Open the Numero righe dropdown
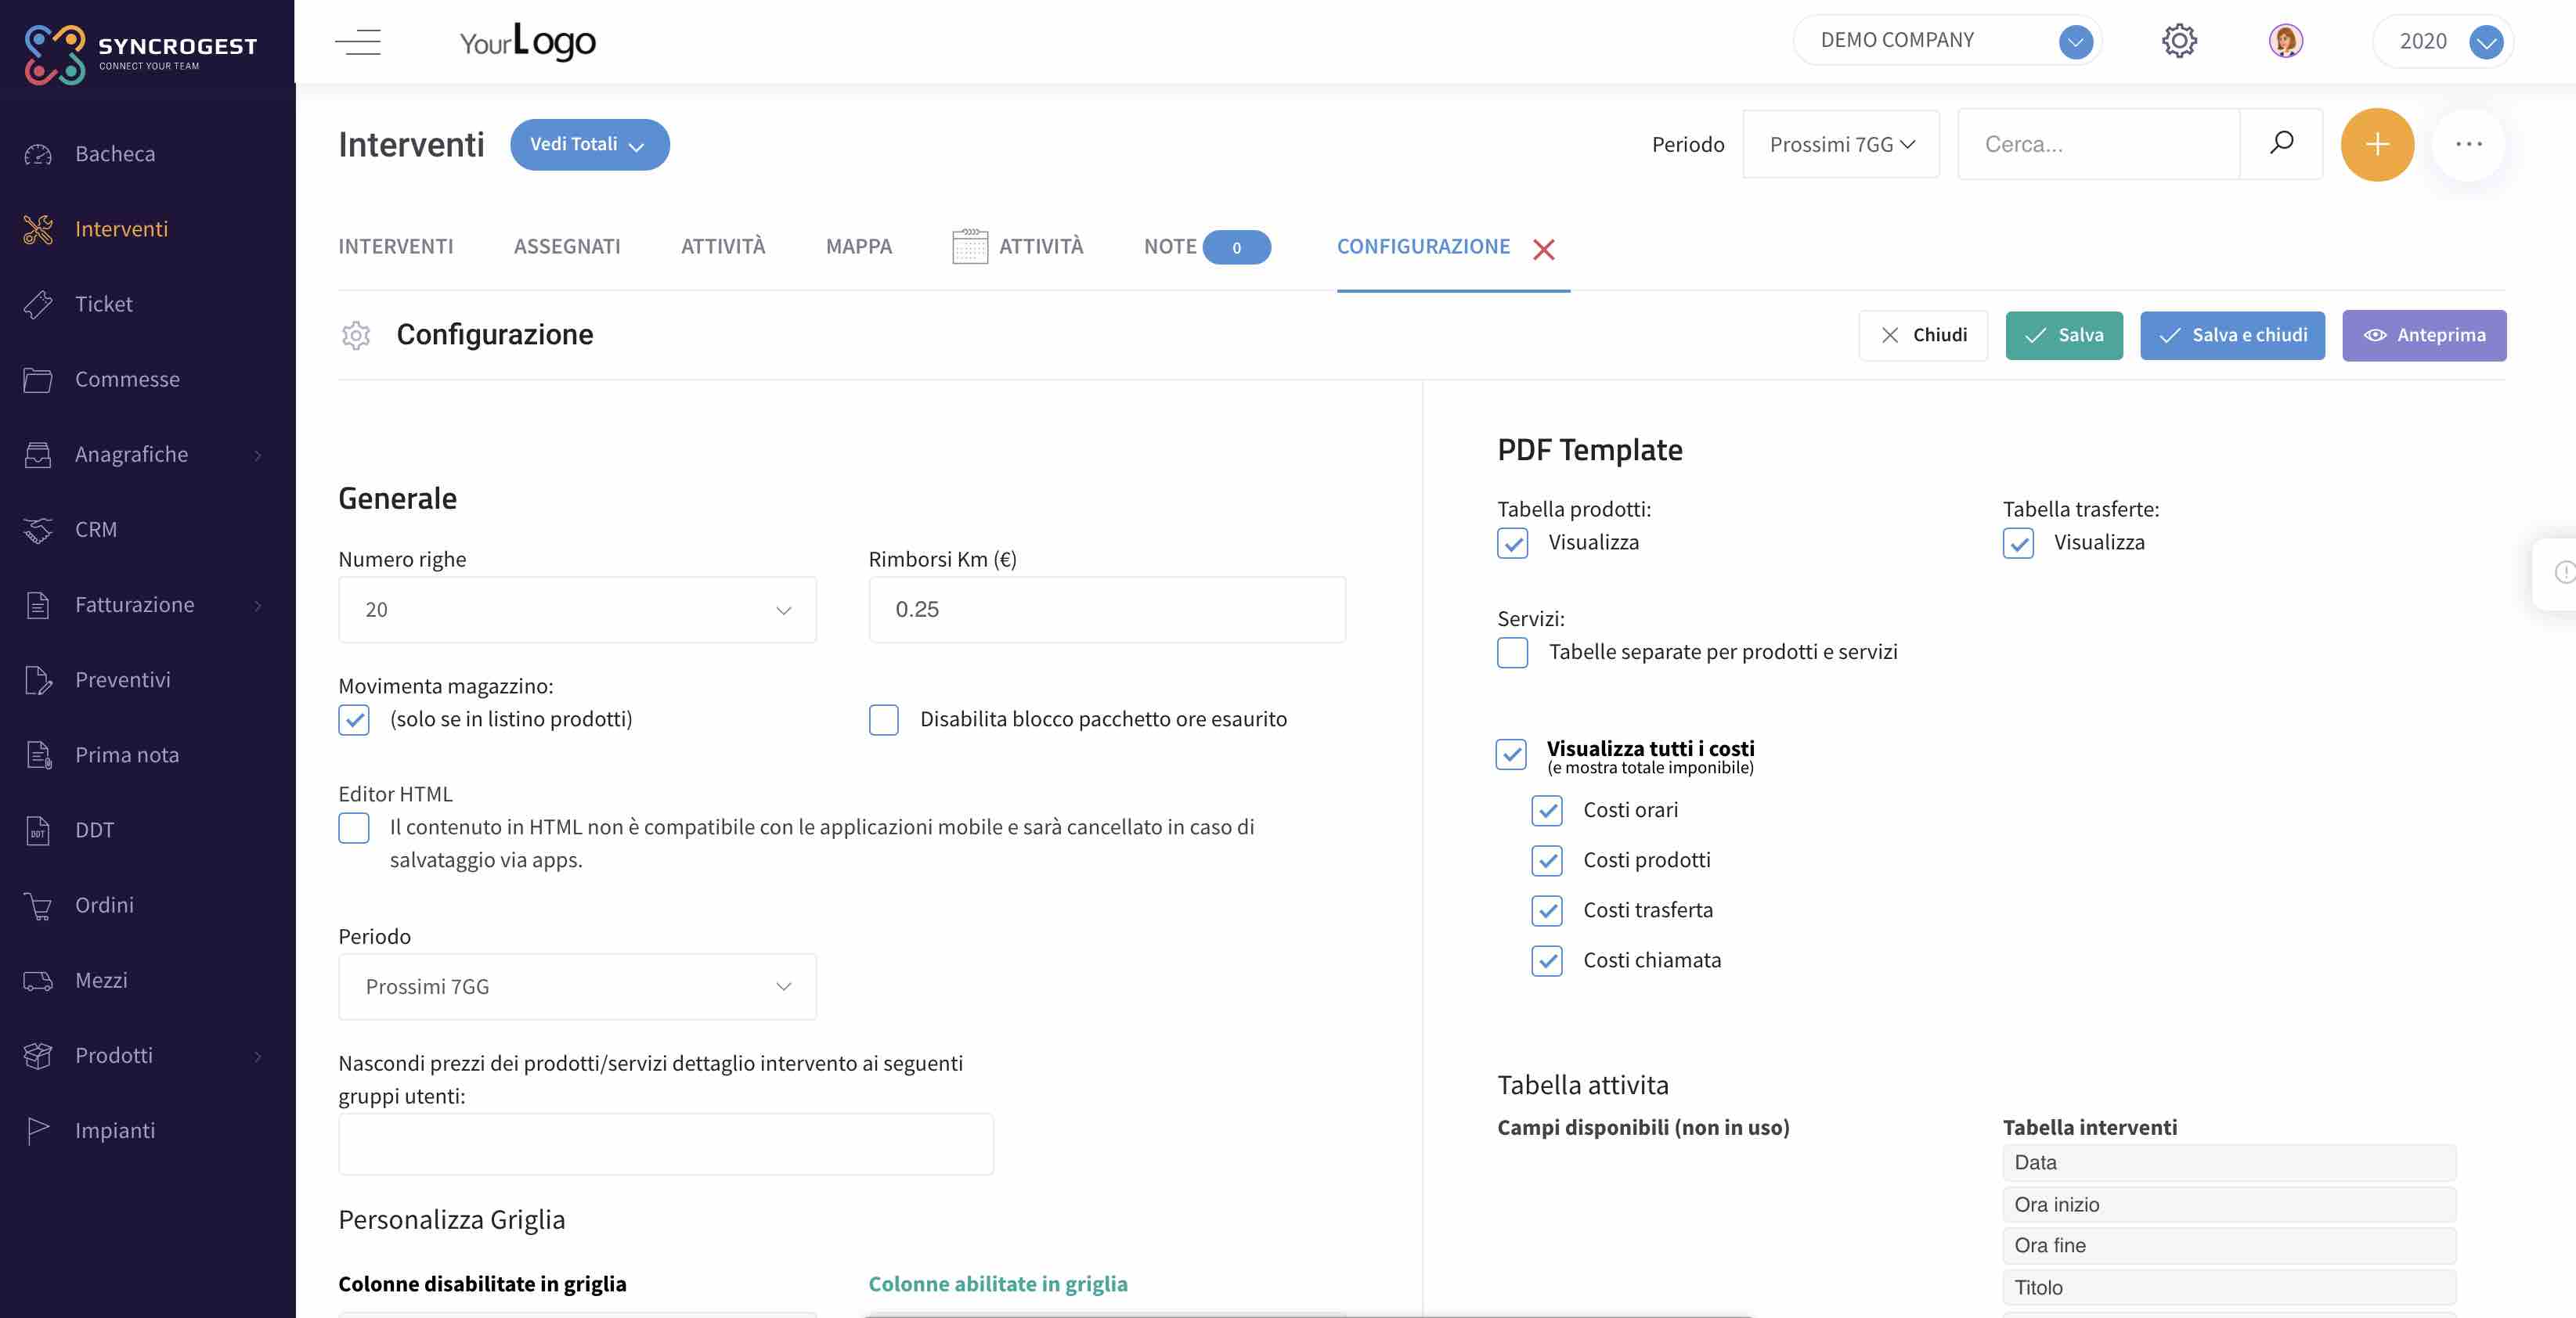Screen dimensions: 2576x1318 click(x=577, y=610)
